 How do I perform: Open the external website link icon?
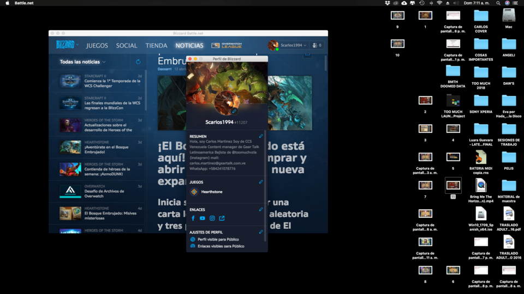click(222, 218)
